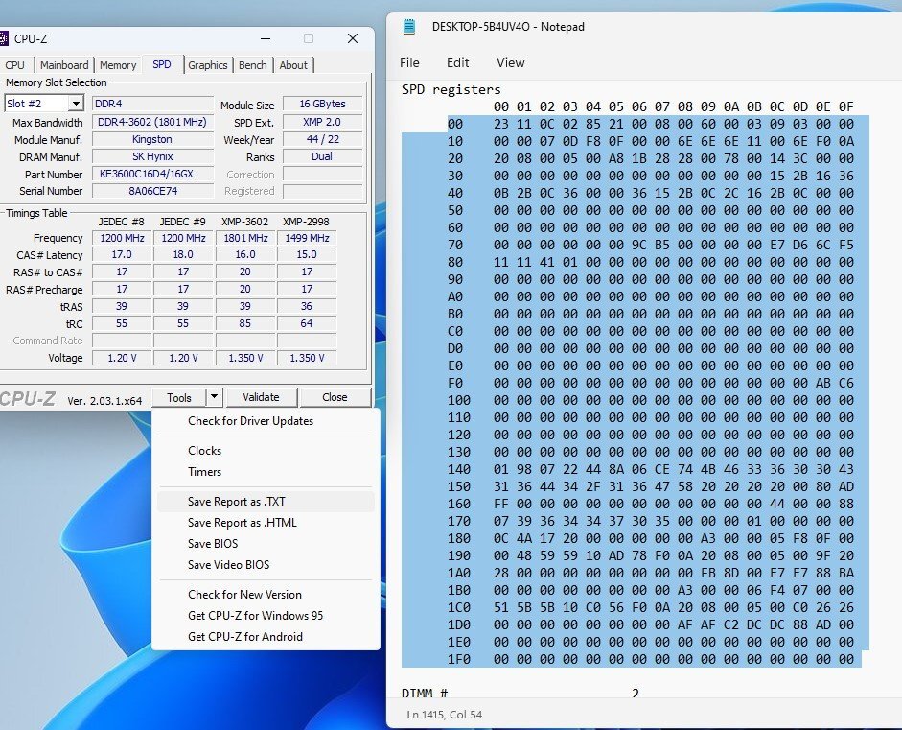Click the Ranks Dual field

click(323, 156)
